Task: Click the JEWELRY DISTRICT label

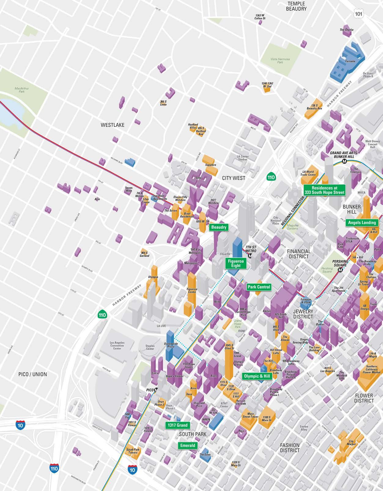Action: point(303,314)
